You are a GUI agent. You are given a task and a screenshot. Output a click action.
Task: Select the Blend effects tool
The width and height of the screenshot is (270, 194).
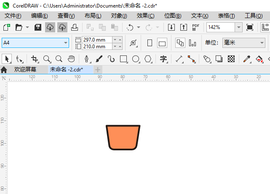pos(207,59)
